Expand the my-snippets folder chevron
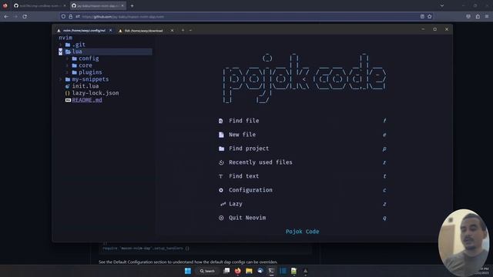The width and height of the screenshot is (493, 277). [x=61, y=79]
